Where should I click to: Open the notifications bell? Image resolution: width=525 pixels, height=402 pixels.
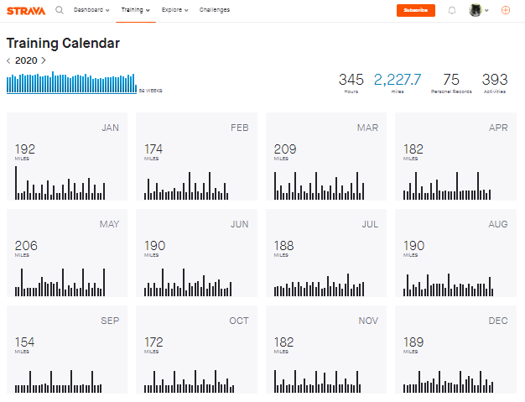point(452,10)
